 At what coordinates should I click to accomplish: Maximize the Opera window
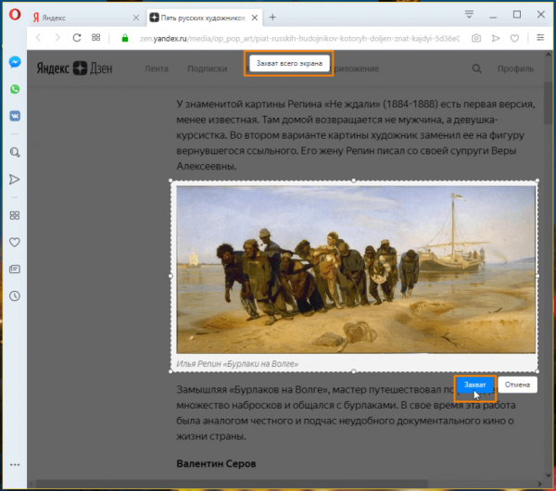(x=517, y=15)
